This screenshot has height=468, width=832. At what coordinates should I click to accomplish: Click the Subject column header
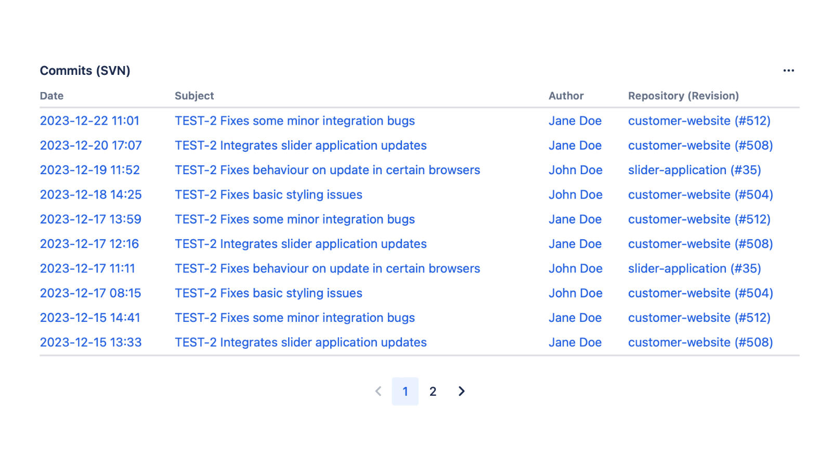pos(193,96)
